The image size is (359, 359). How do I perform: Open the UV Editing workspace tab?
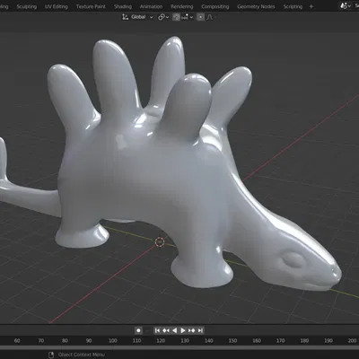[57, 6]
